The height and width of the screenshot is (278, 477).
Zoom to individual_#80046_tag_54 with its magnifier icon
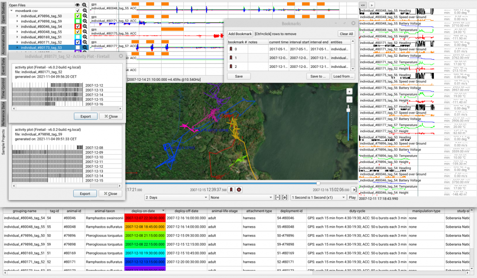85,26
